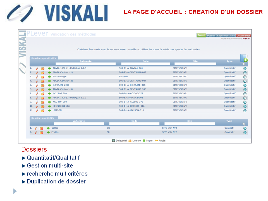Click the code S09-BI-A-IMMULITE-005
The width and height of the screenshot is (268, 201).
132,85
